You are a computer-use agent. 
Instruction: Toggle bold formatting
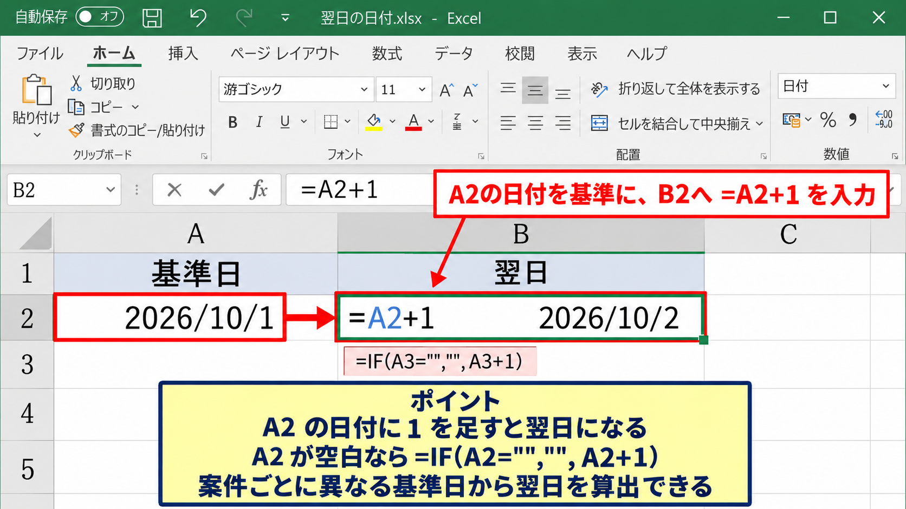pos(233,122)
